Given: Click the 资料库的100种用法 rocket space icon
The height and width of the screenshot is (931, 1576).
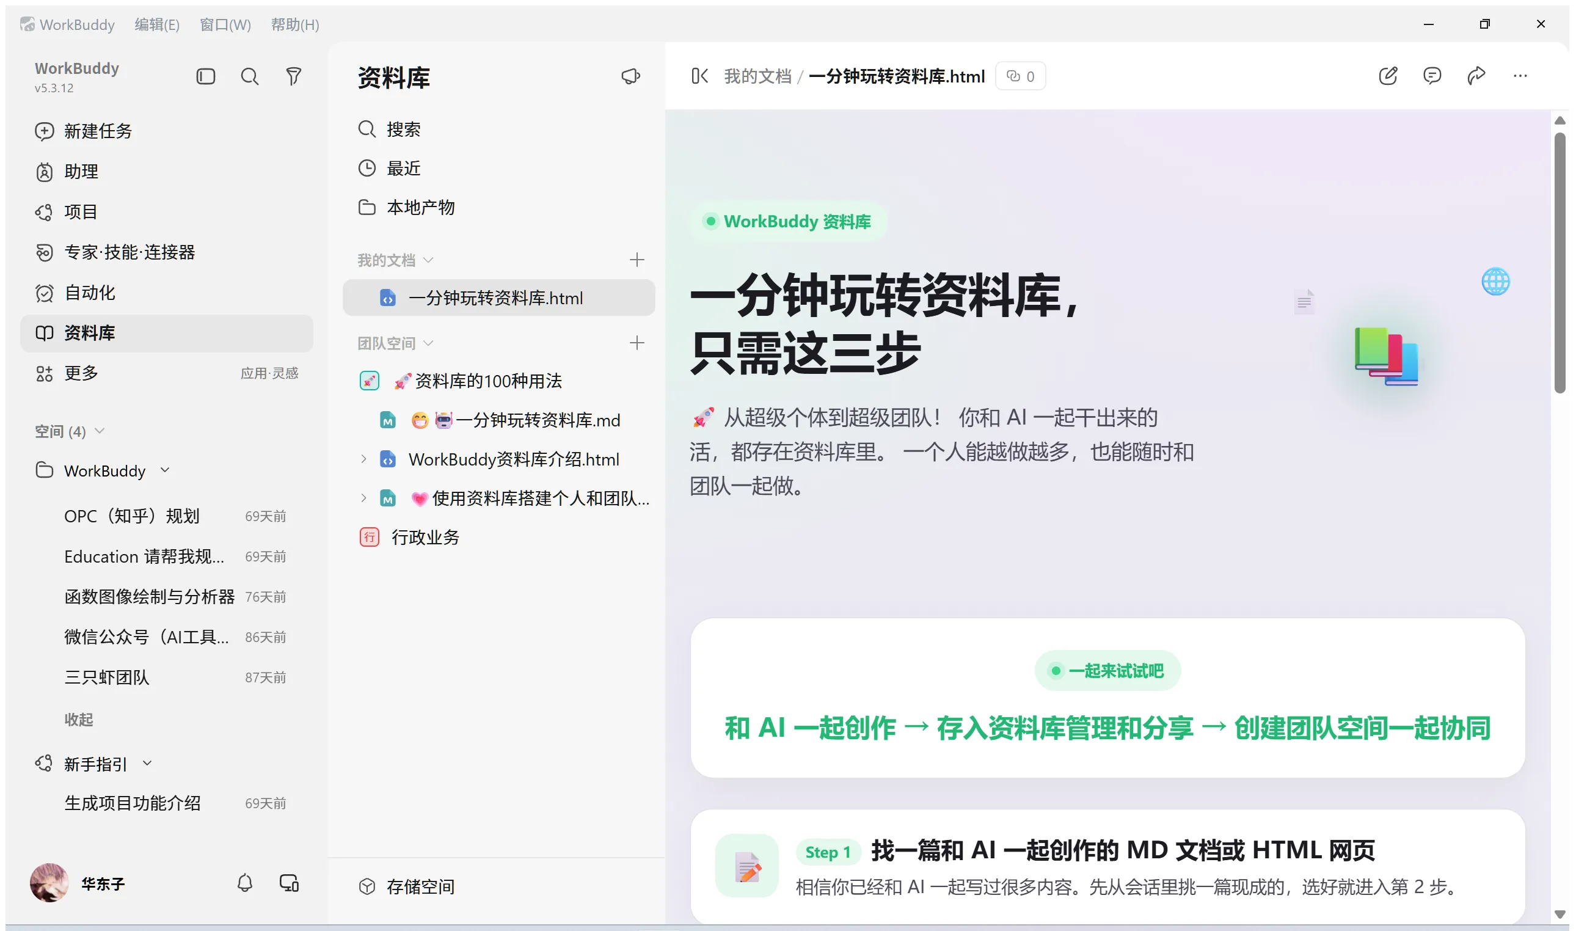Looking at the screenshot, I should click(x=370, y=381).
